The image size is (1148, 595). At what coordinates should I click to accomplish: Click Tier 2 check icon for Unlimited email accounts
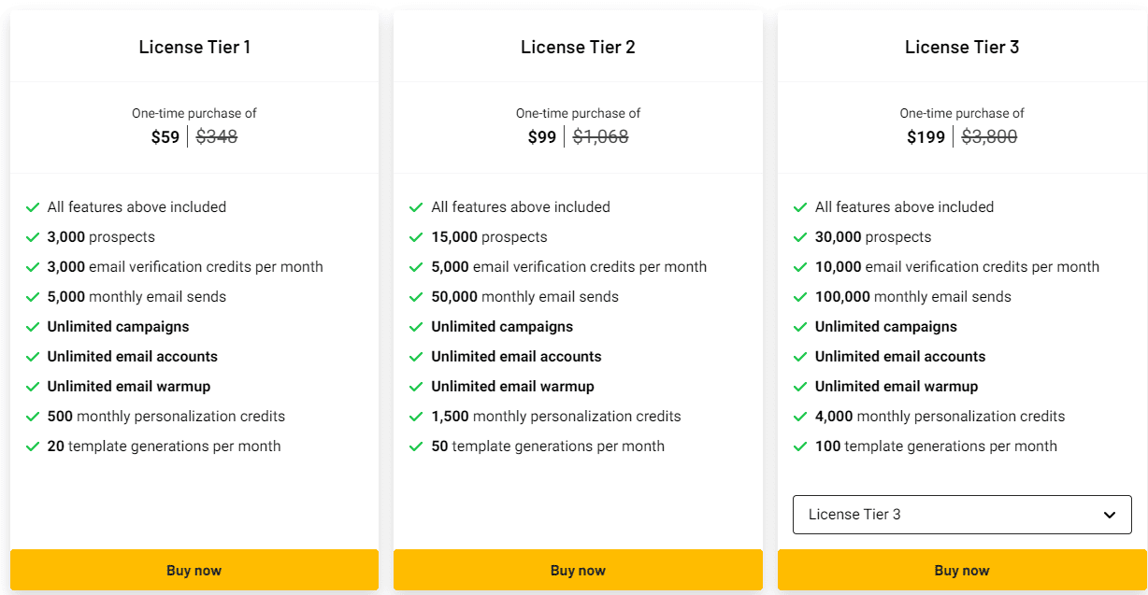point(416,357)
